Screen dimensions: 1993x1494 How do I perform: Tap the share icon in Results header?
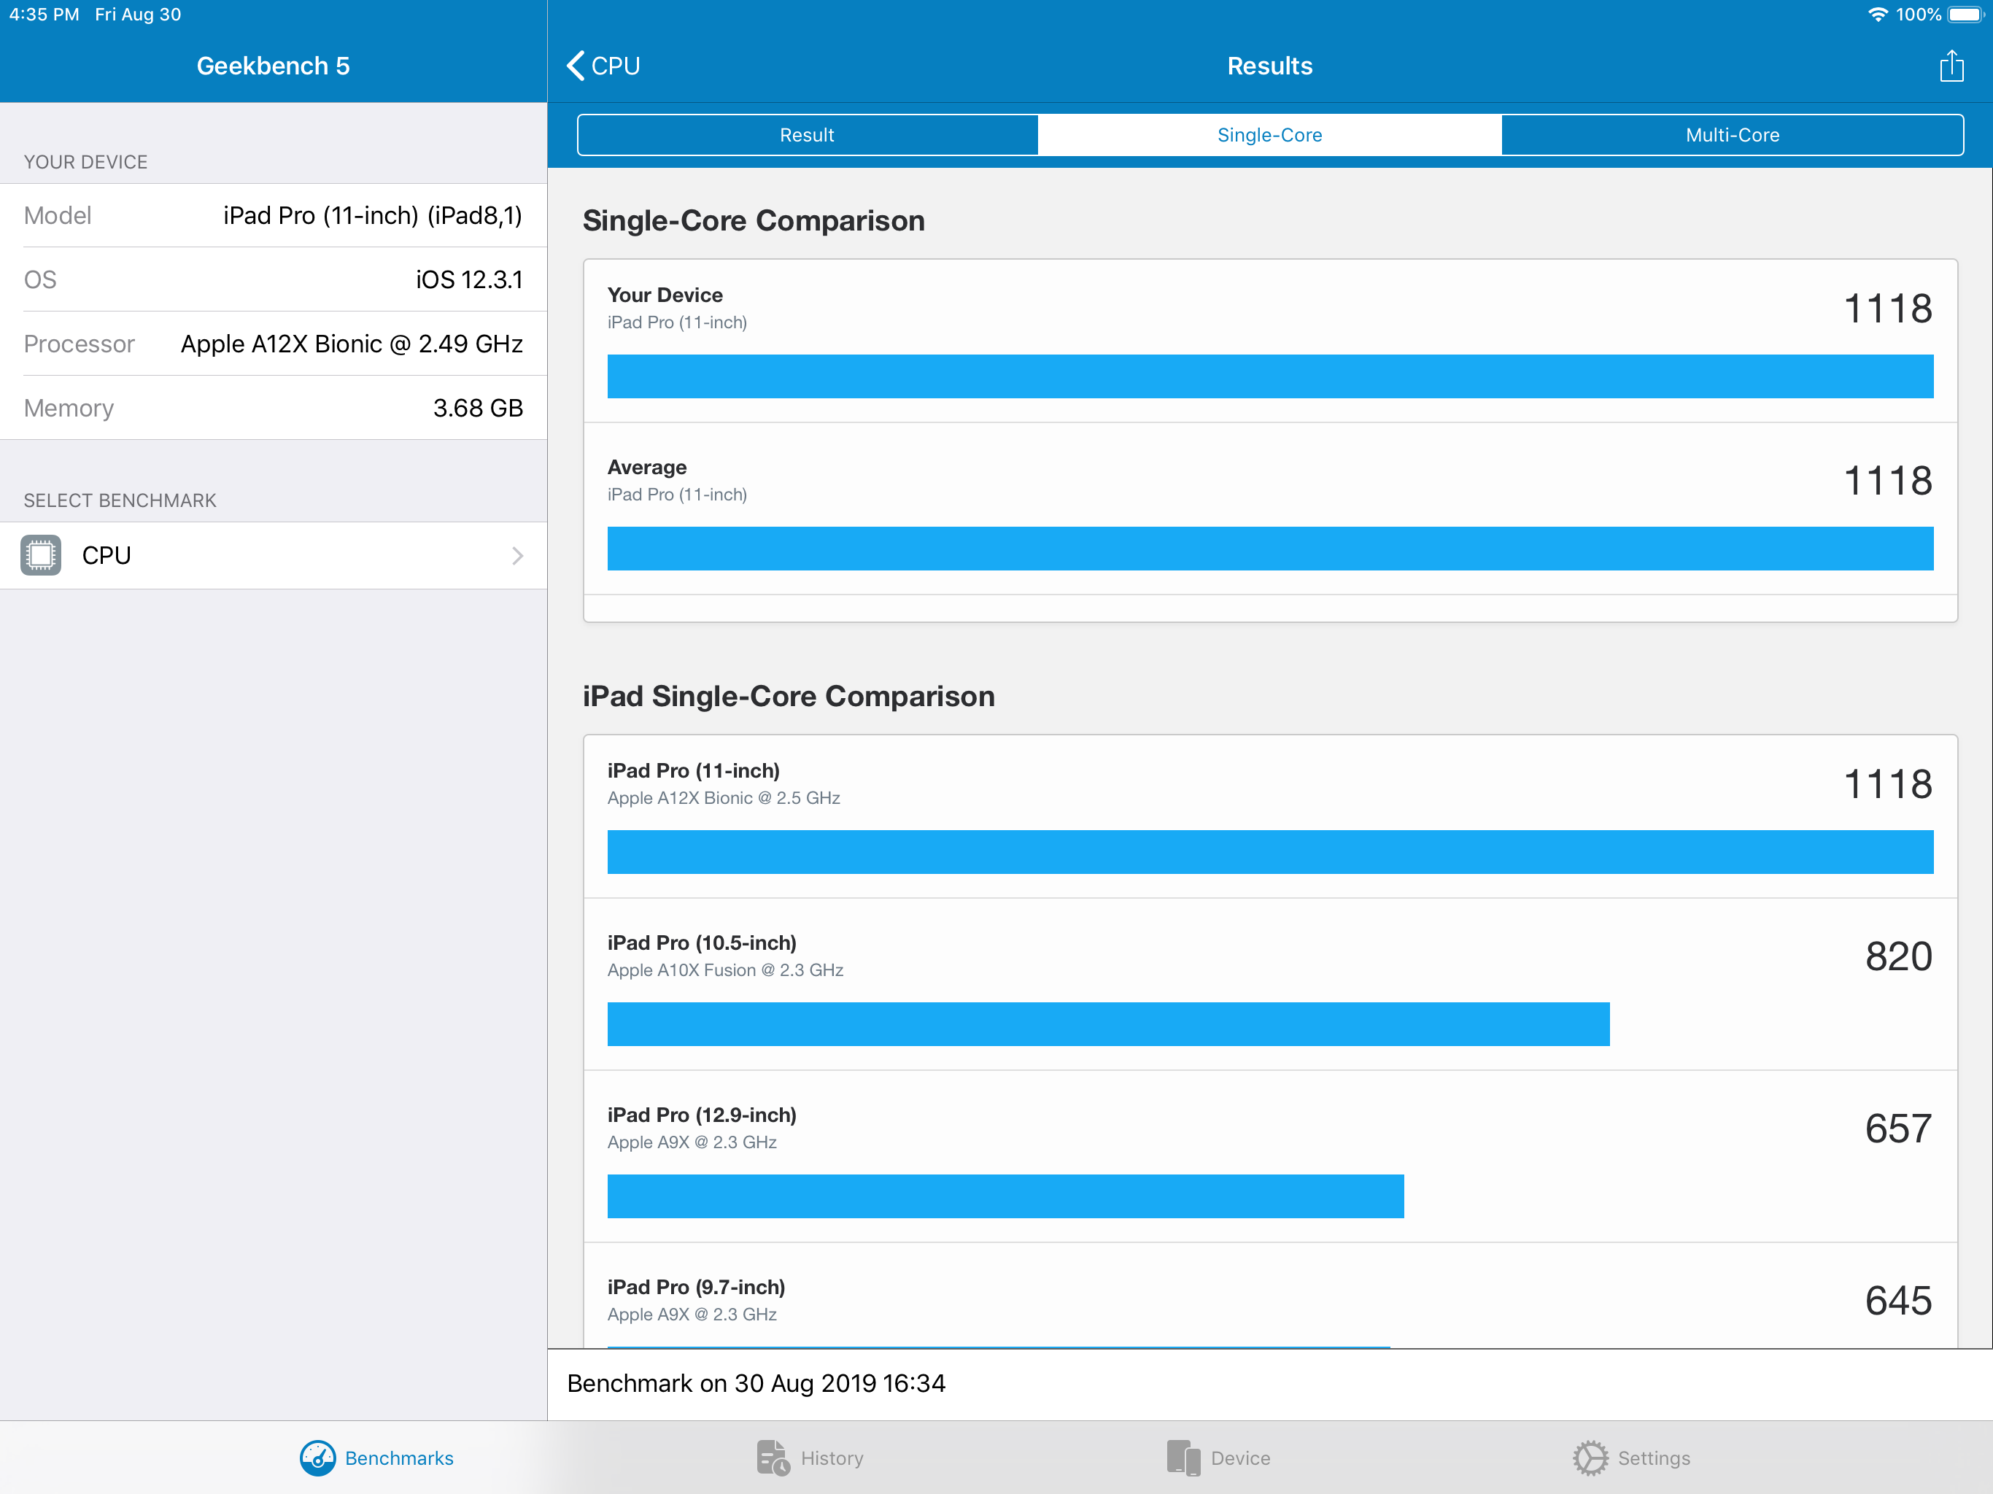point(1951,66)
